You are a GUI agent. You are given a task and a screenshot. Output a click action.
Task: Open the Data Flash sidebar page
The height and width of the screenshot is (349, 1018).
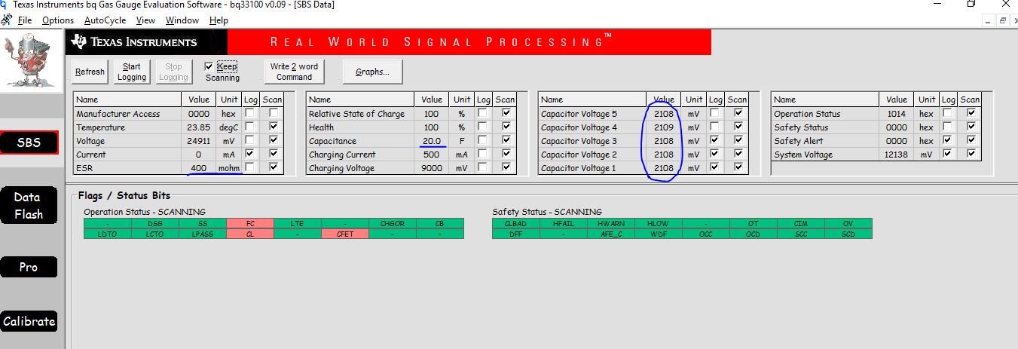coord(29,206)
